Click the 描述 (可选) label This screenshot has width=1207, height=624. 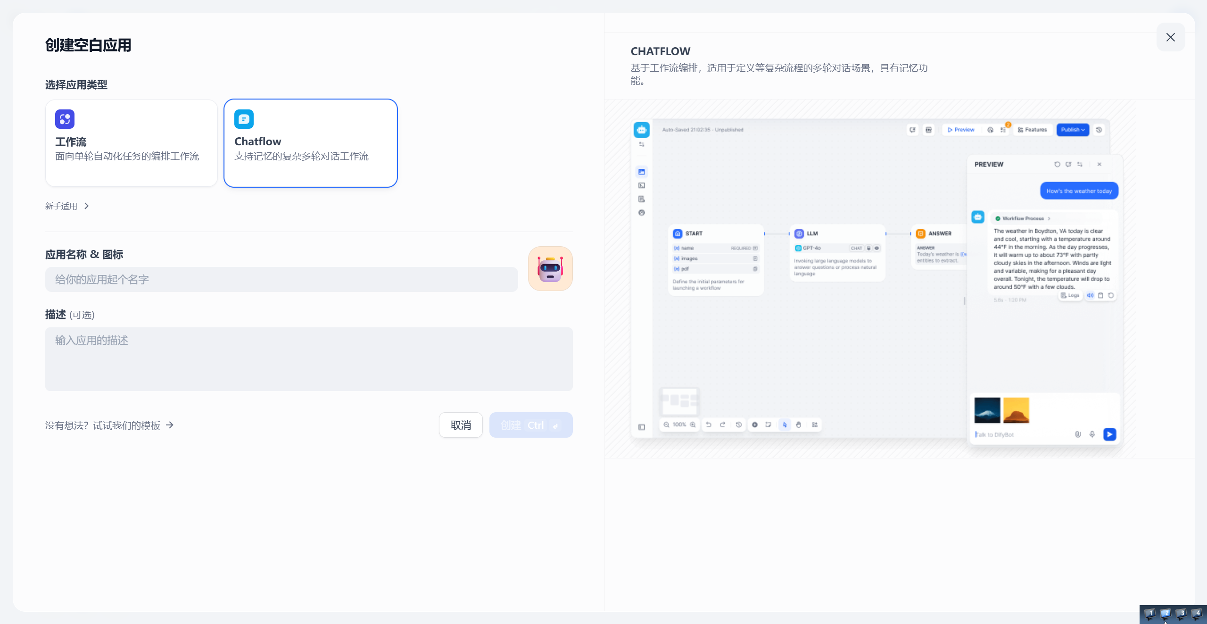tap(70, 315)
